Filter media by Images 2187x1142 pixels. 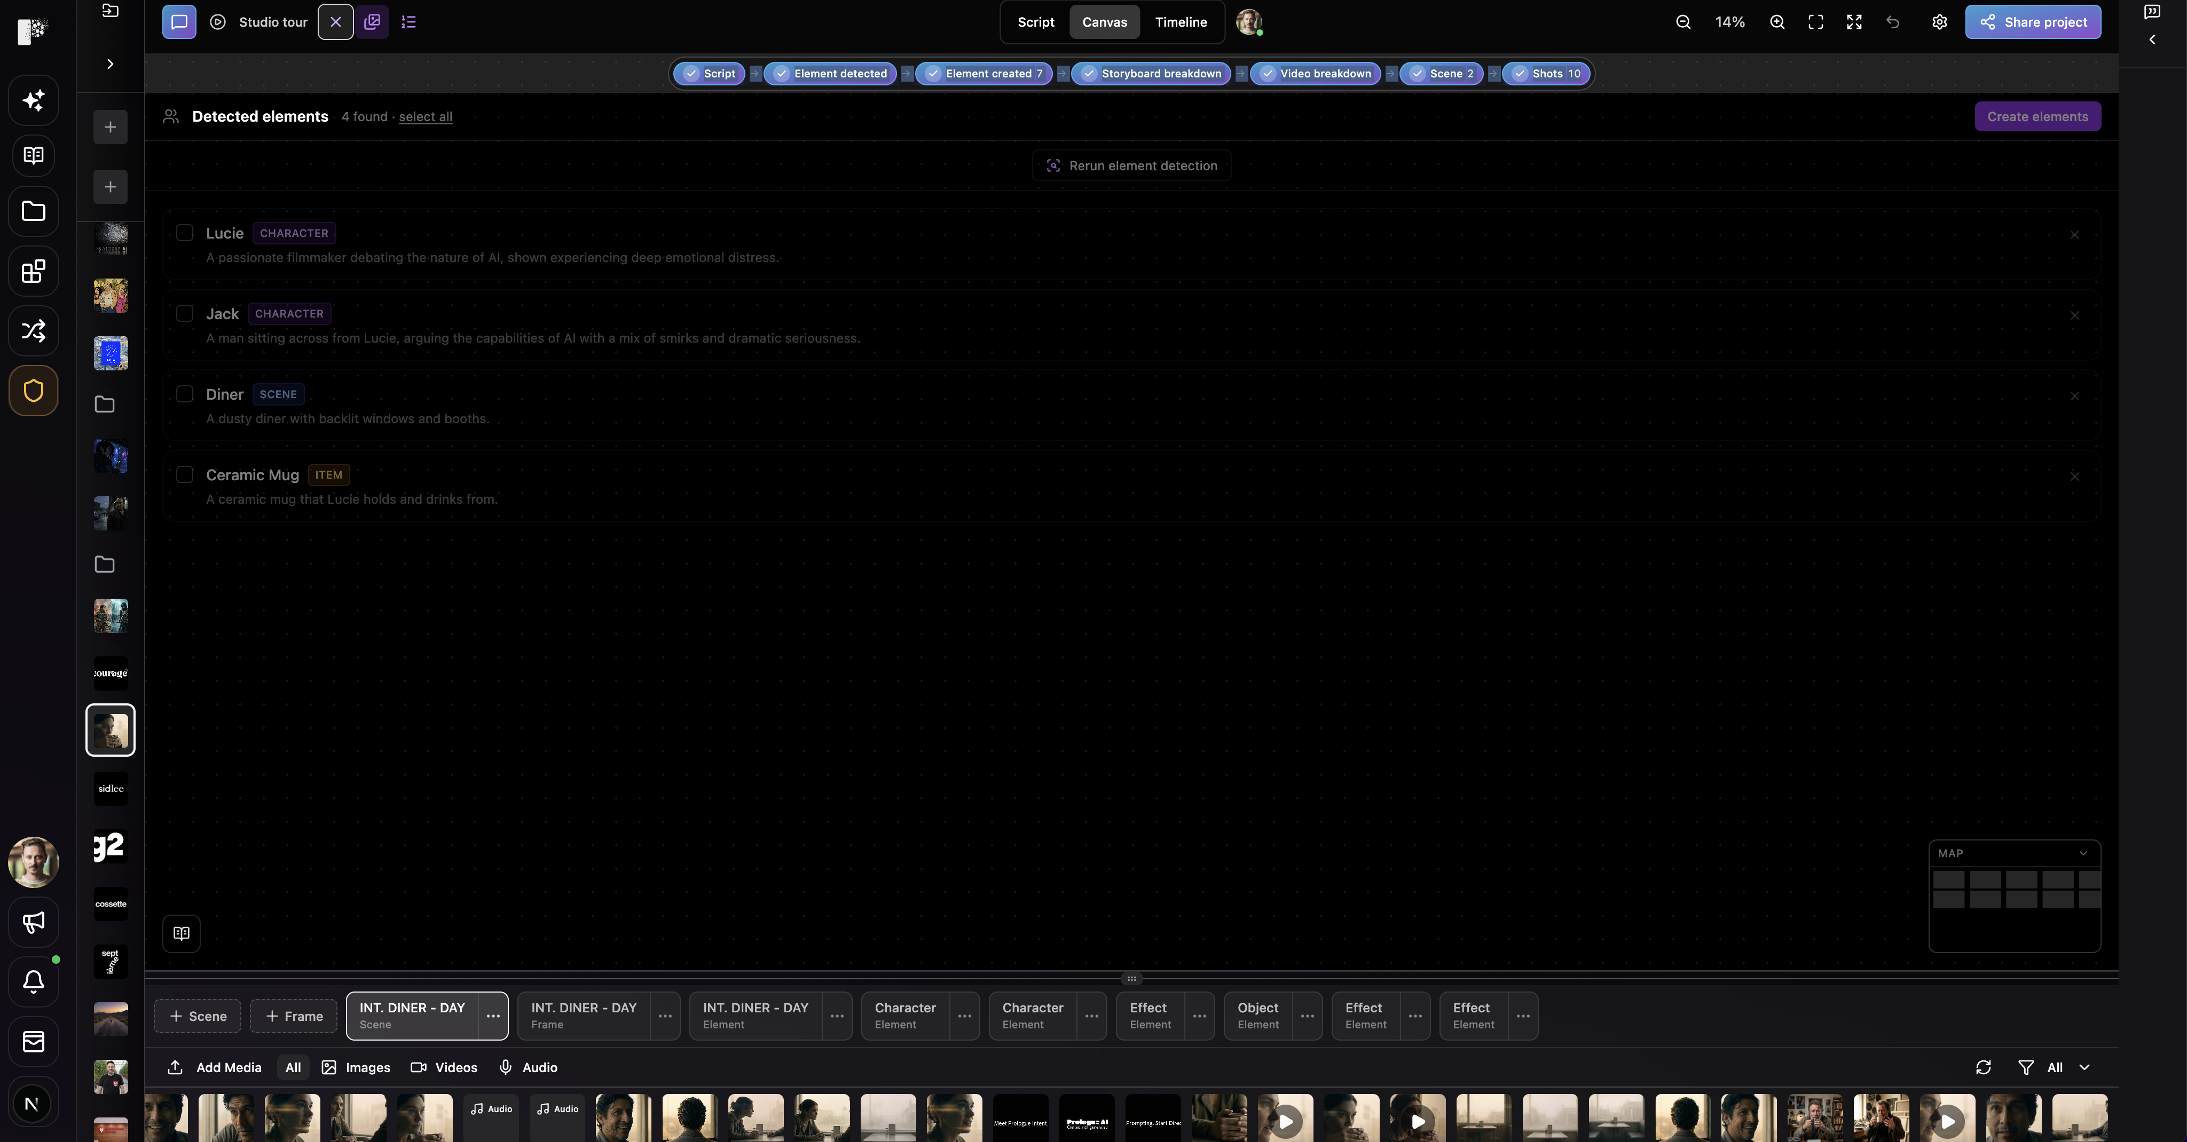[x=356, y=1067]
